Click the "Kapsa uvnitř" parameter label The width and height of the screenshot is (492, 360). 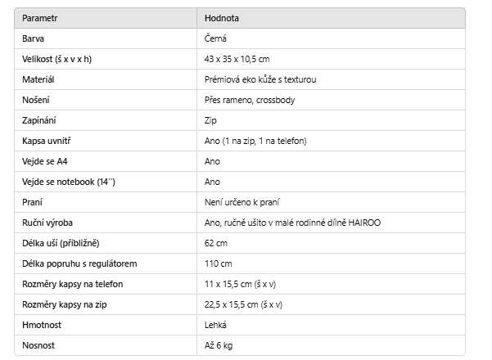46,141
